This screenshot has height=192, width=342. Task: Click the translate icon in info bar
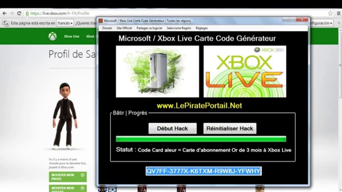coord(6,23)
